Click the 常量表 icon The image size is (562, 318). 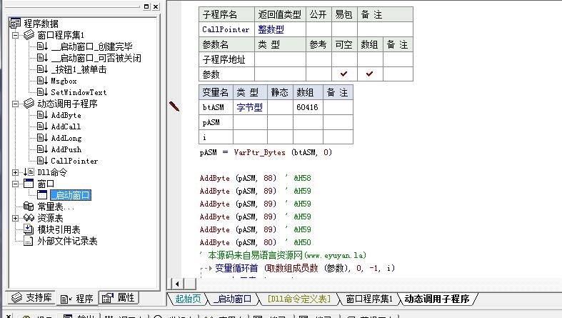(x=29, y=207)
